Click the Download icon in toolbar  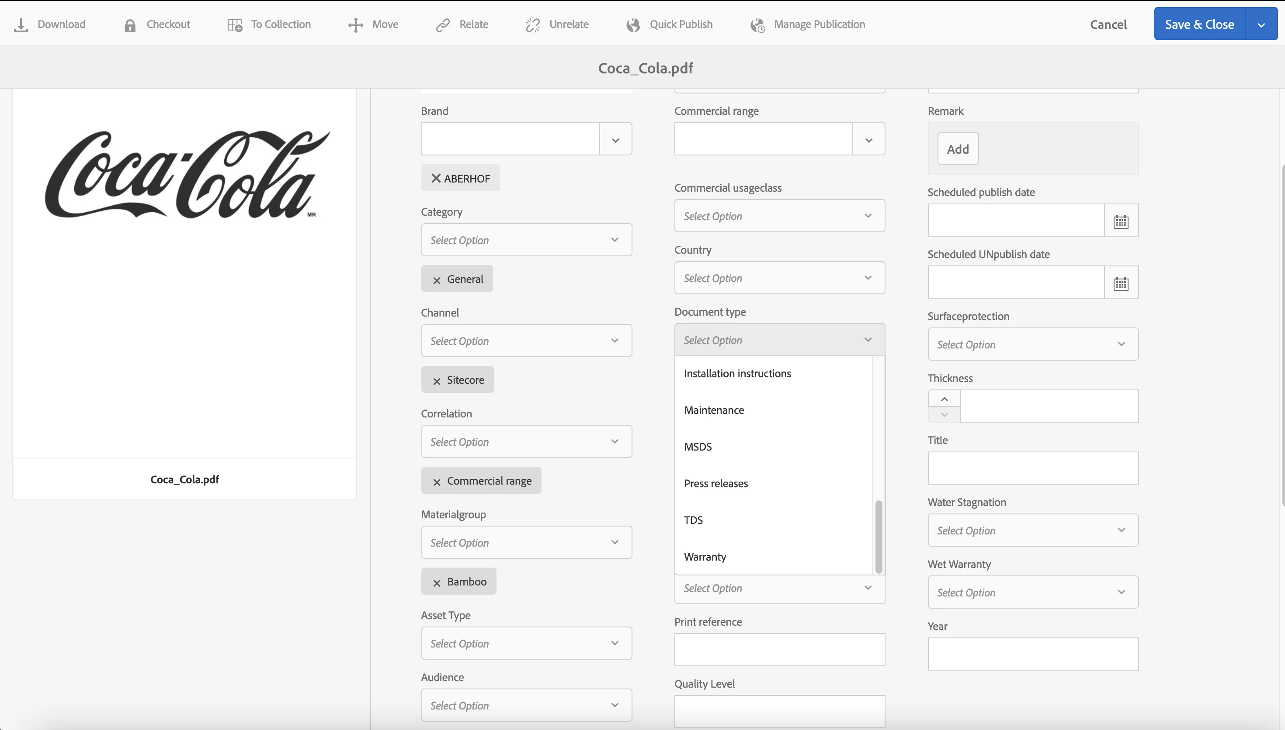coord(21,24)
